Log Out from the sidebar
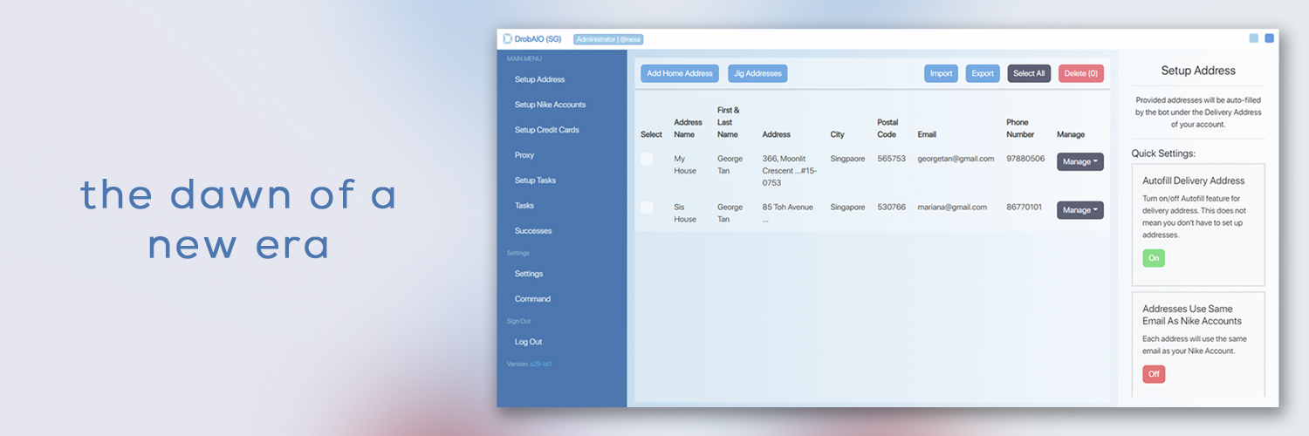Viewport: 1309px width, 436px height. [x=528, y=342]
